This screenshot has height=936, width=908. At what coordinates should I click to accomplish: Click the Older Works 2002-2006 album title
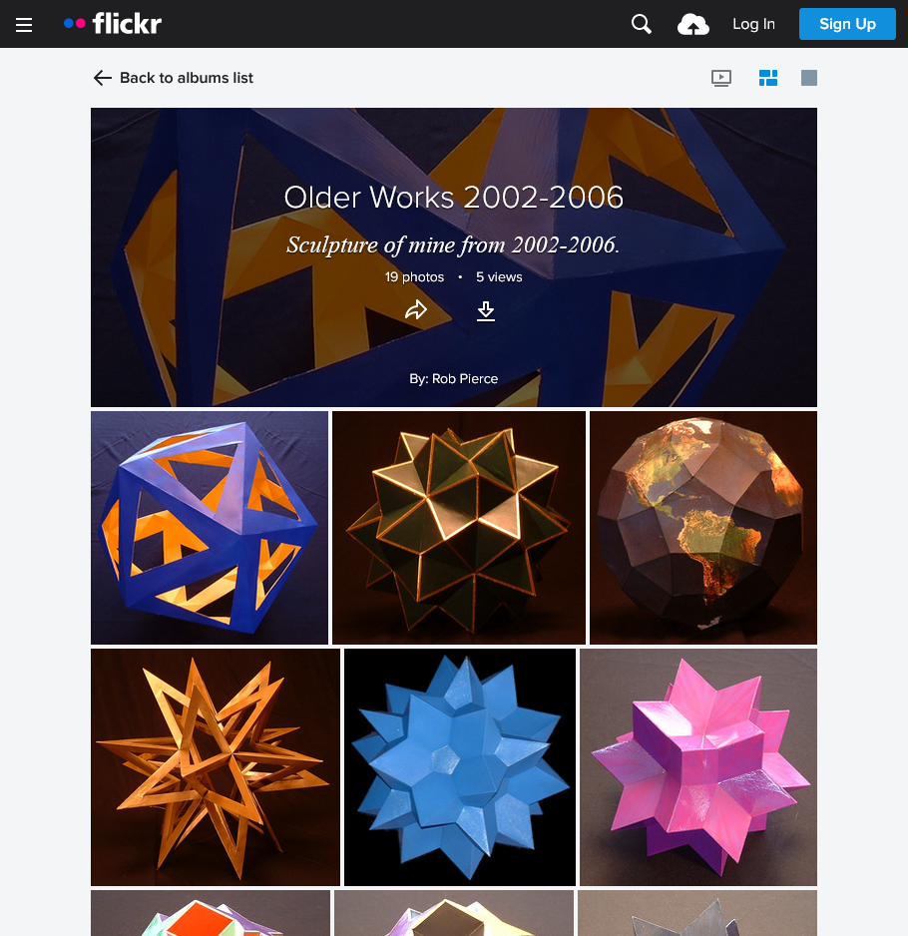tap(454, 198)
